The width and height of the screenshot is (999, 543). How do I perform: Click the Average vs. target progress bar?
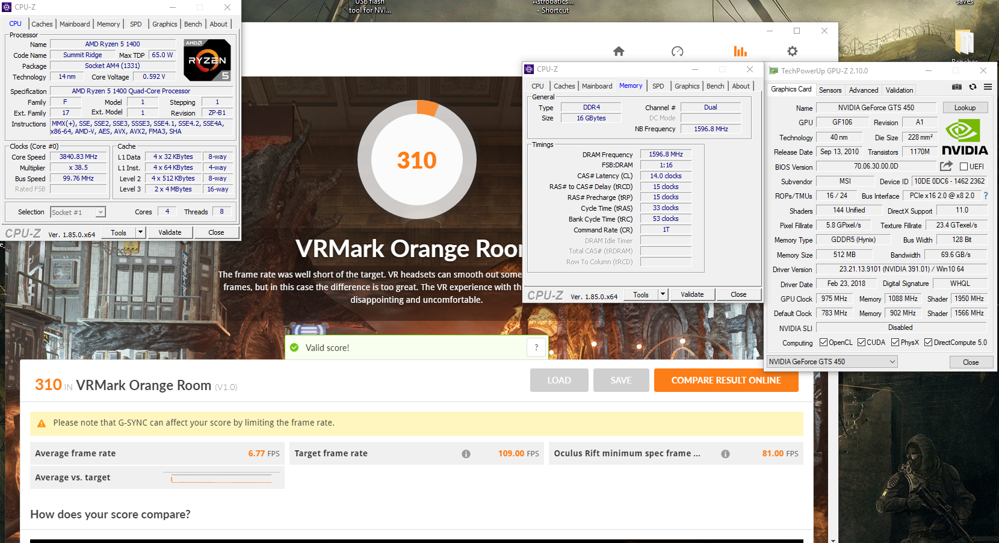pyautogui.click(x=221, y=479)
